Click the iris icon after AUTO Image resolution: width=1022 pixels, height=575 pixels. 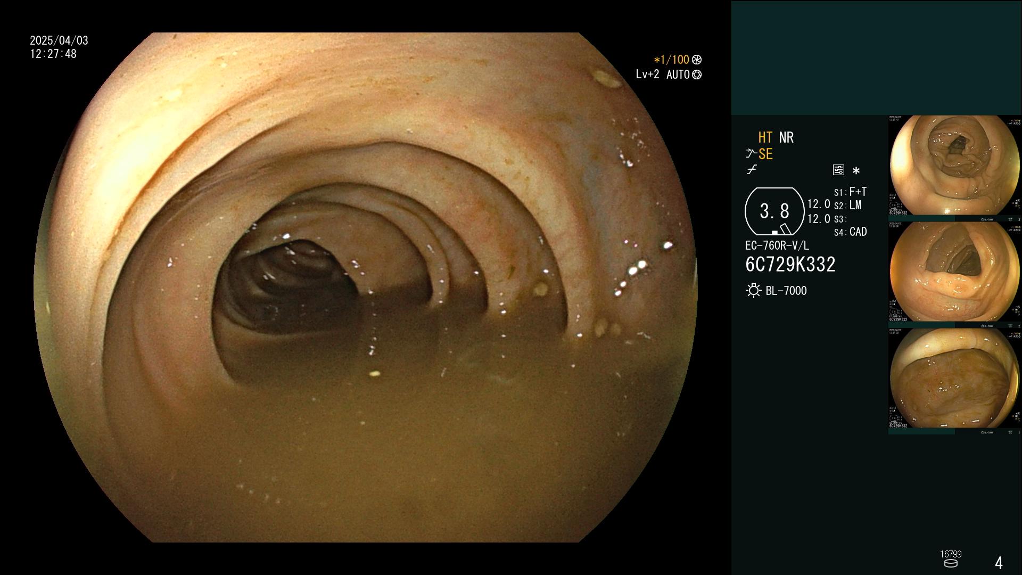(697, 75)
